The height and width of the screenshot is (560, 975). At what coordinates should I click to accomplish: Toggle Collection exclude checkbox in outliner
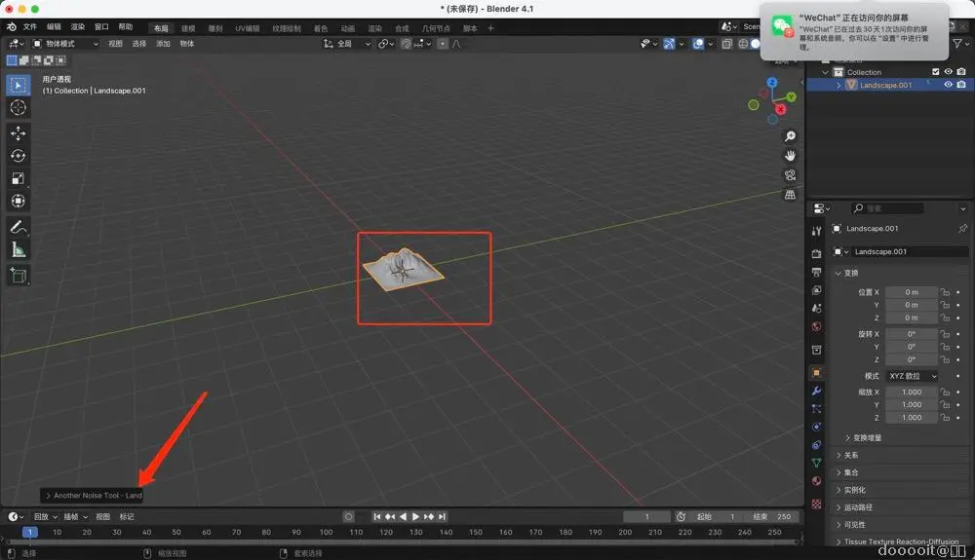point(935,71)
